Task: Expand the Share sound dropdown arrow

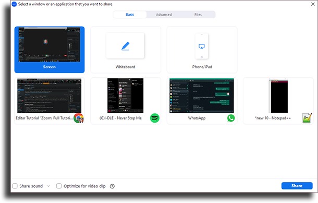Action: coord(48,186)
